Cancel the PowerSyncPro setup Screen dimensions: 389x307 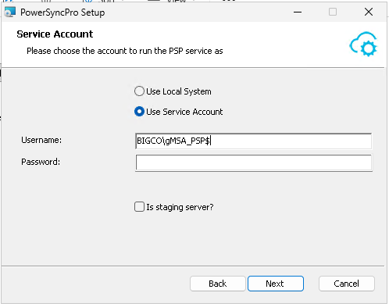click(347, 284)
